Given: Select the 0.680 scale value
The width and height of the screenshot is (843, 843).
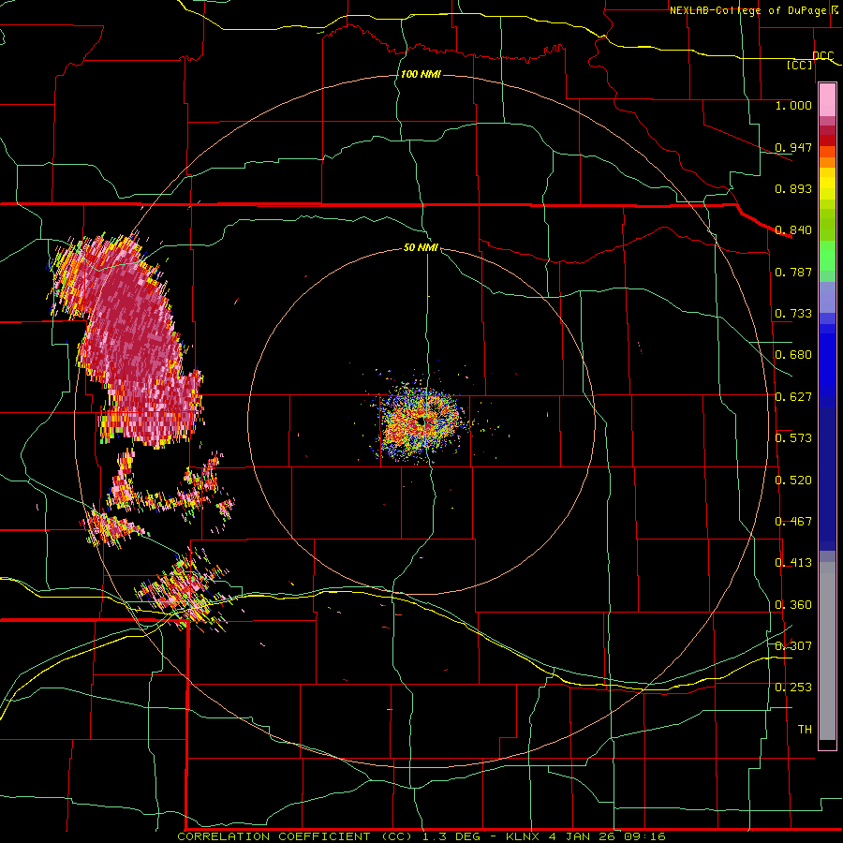Looking at the screenshot, I should [x=793, y=355].
